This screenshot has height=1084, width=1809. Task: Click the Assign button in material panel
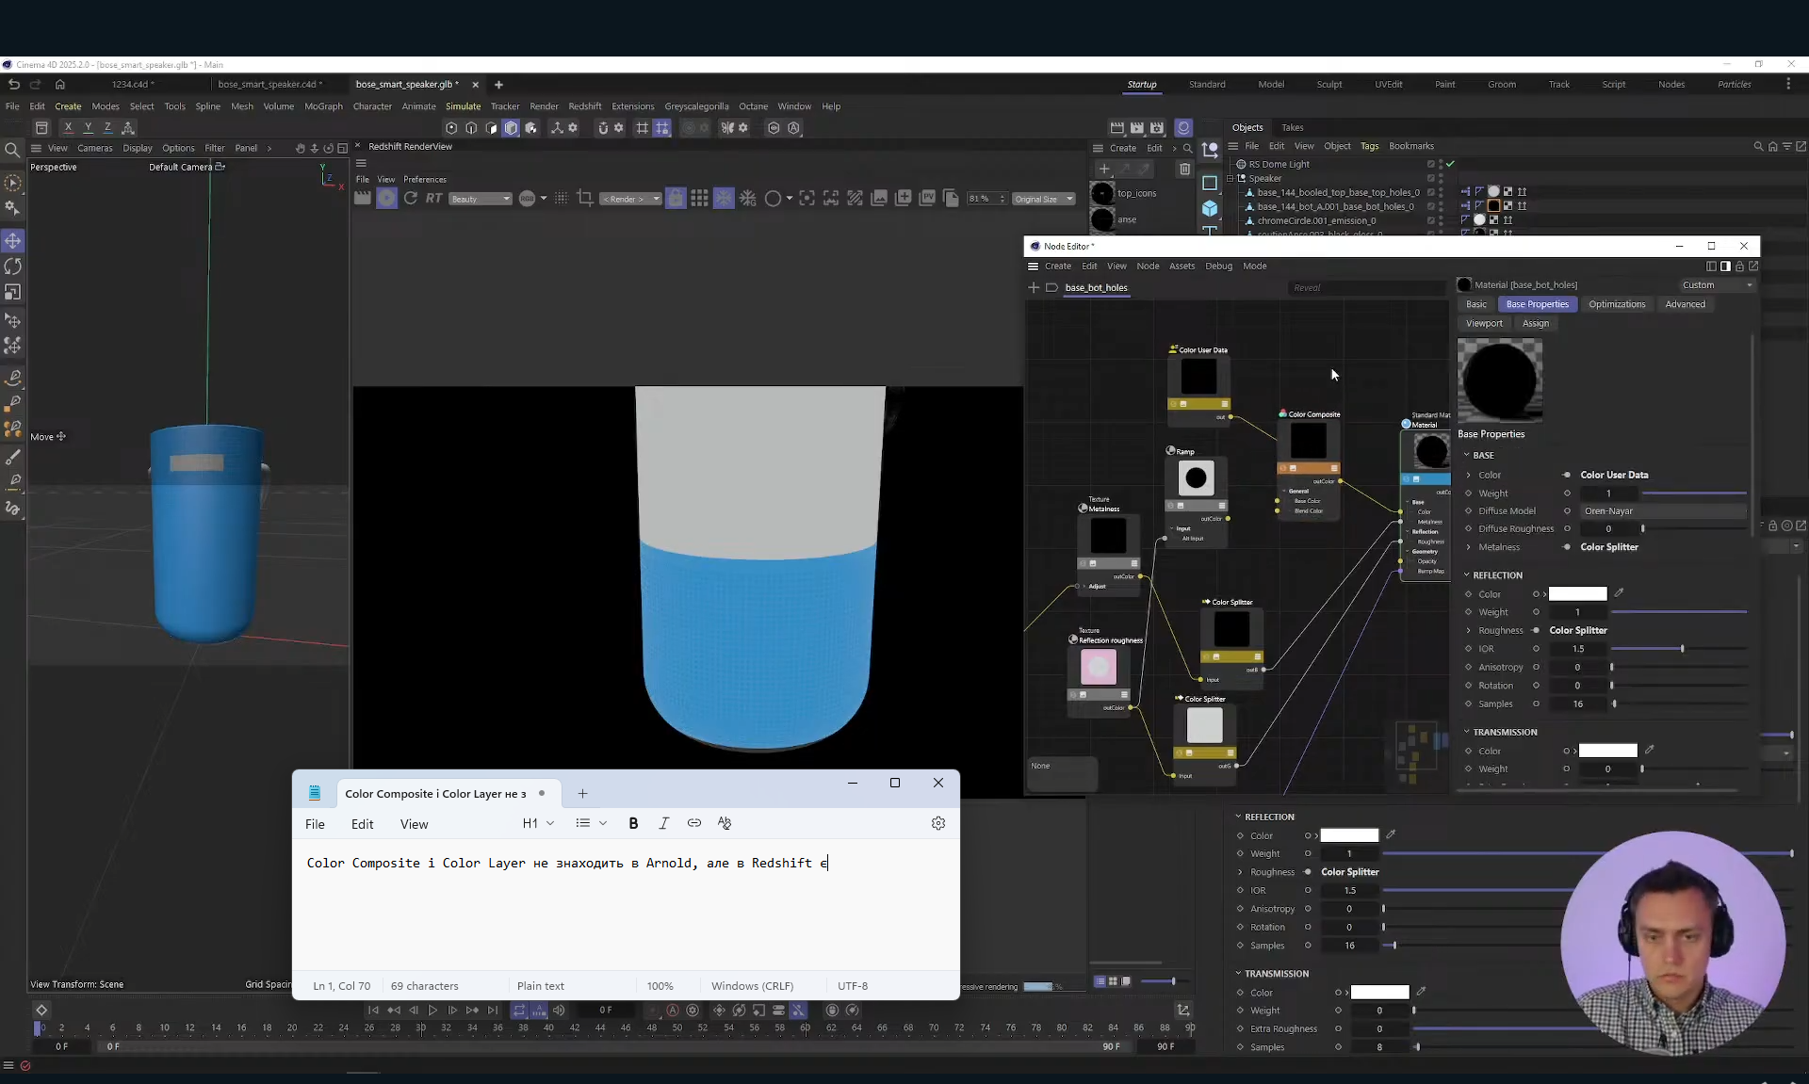[1535, 323]
